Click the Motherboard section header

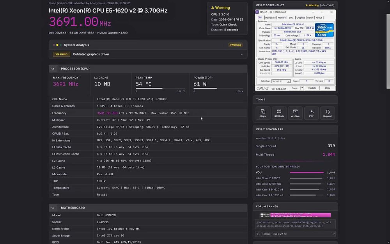[148, 208]
